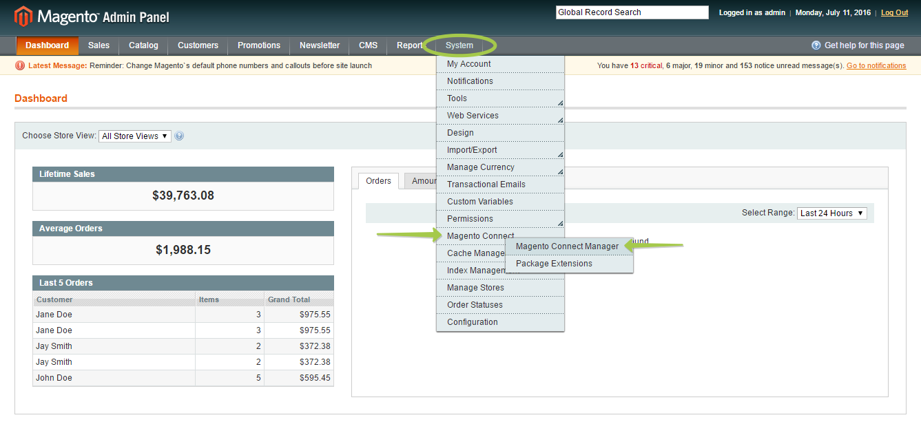Click the help icon beside Get help
Screen dimensions: 921x433
click(x=816, y=45)
